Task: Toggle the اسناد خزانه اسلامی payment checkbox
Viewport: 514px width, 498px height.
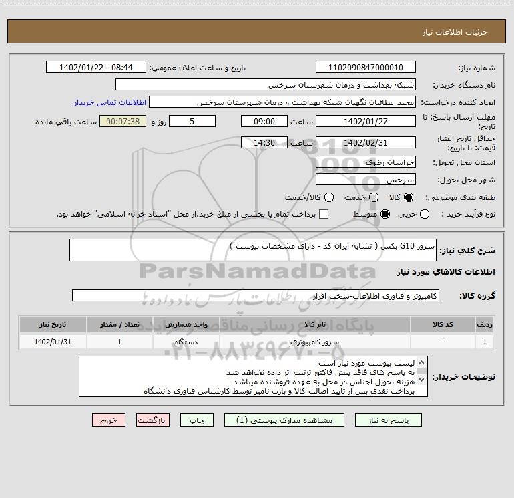Action: pyautogui.click(x=324, y=214)
